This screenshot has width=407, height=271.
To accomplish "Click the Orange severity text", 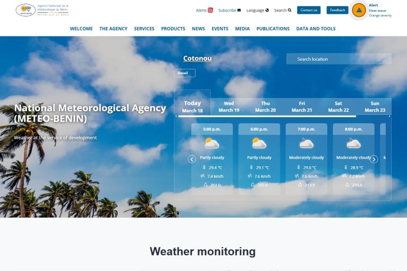I will pyautogui.click(x=380, y=15).
